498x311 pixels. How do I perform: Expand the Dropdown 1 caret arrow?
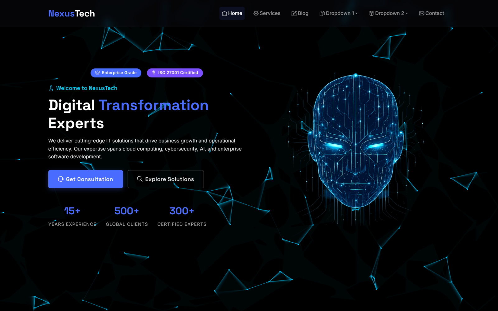pyautogui.click(x=356, y=13)
